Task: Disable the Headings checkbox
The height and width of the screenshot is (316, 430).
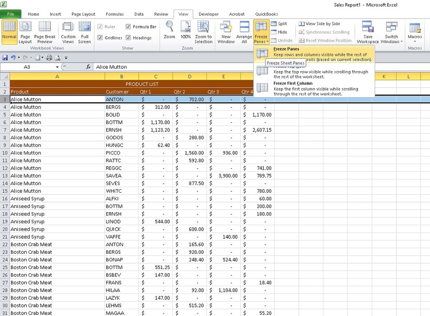Action: 128,38
